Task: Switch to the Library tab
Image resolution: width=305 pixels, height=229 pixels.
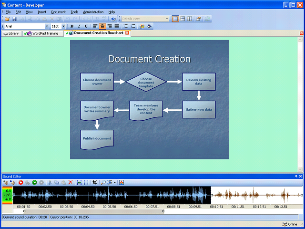Action: [x=11, y=33]
